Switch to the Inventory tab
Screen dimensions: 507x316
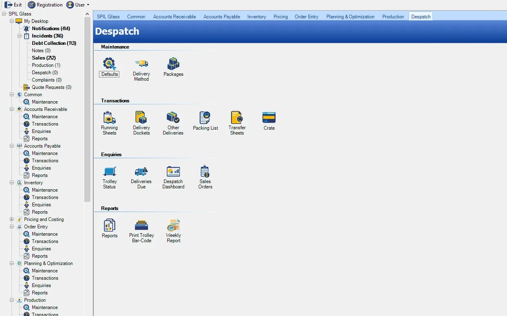click(x=257, y=17)
